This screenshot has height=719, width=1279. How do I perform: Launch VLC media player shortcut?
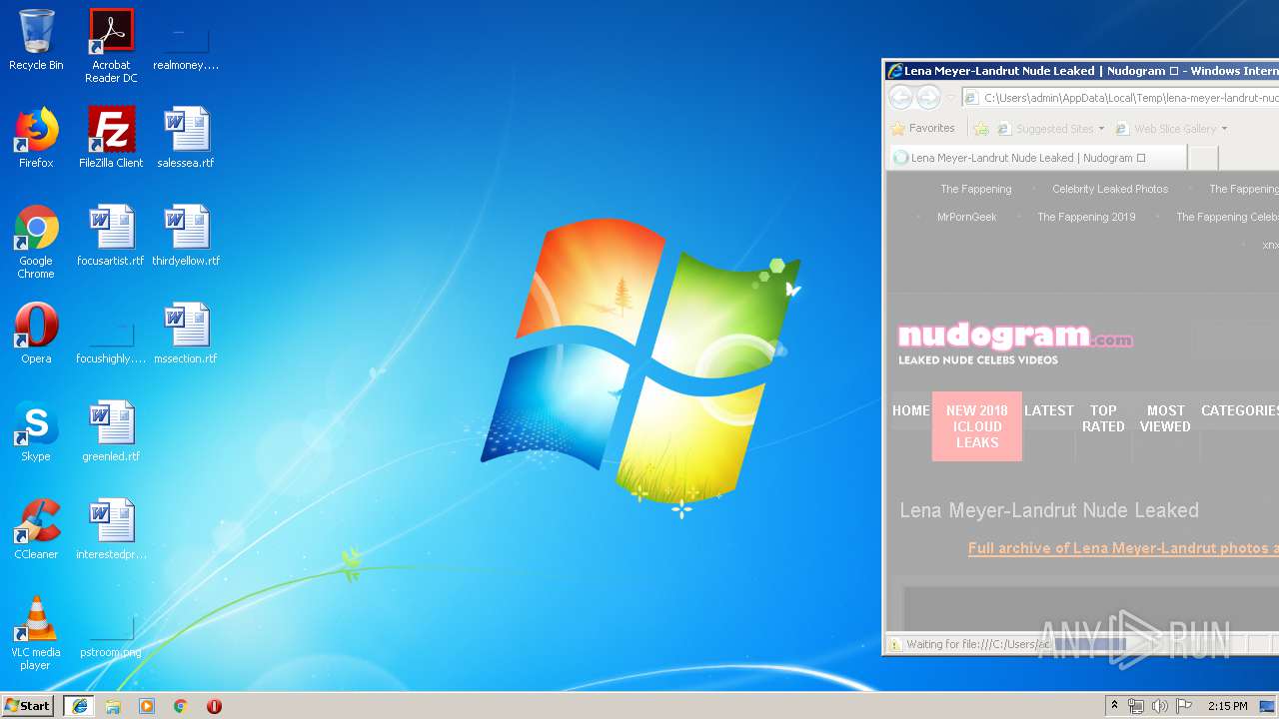tap(36, 633)
